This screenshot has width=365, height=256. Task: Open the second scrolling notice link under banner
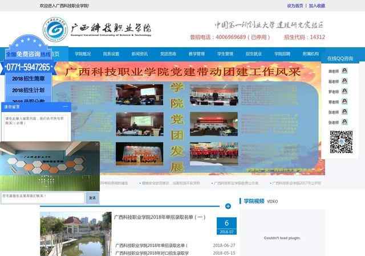coord(170,183)
